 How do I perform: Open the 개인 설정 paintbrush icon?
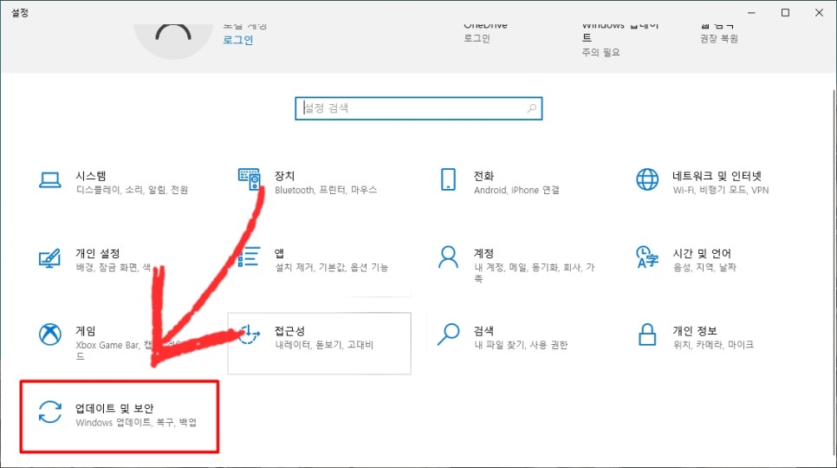(x=49, y=257)
